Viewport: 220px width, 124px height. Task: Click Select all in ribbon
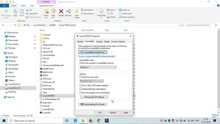click(124, 10)
